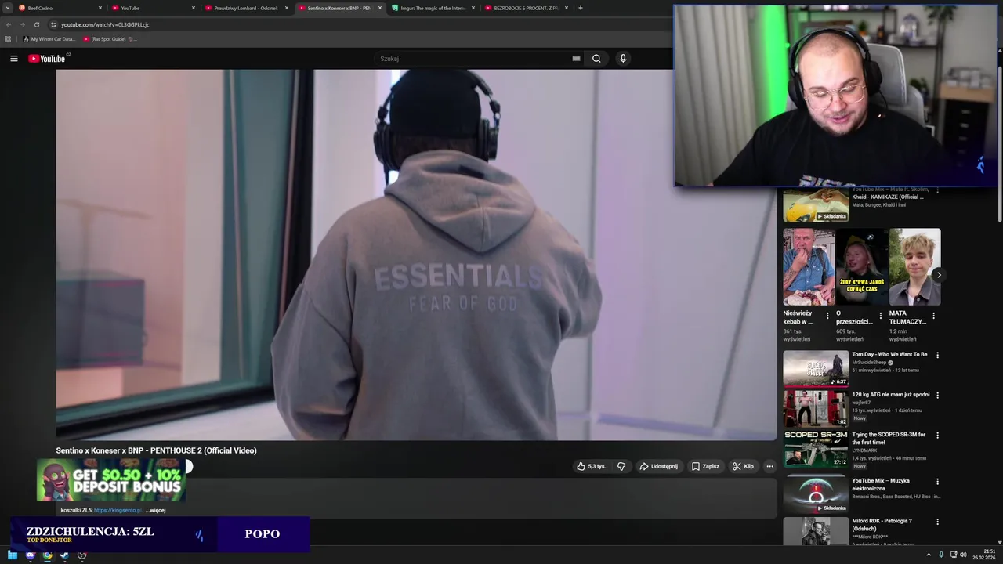Open the O przeszłości short thumbnail
The width and height of the screenshot is (1003, 564).
coord(861,266)
